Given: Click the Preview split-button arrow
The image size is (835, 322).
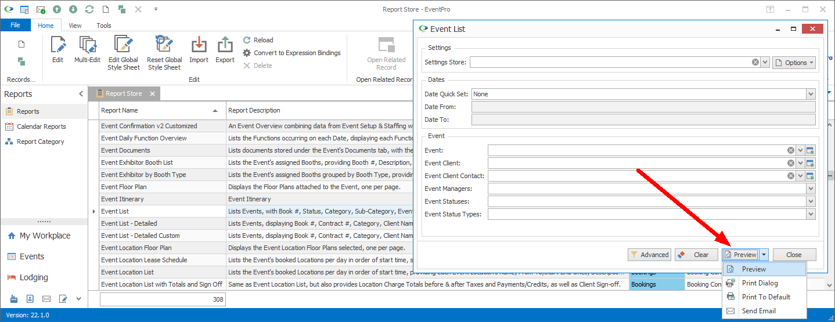Looking at the screenshot, I should click(x=764, y=255).
